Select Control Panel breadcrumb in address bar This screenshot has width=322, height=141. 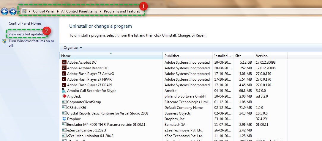click(x=44, y=11)
